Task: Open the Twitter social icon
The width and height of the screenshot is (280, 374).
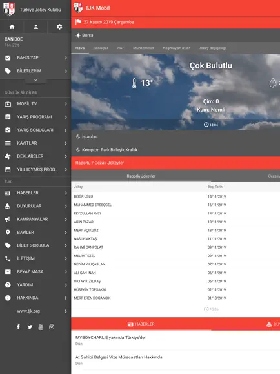Action: click(30, 327)
